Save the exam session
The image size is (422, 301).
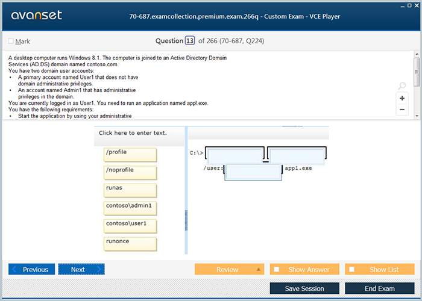(304, 288)
